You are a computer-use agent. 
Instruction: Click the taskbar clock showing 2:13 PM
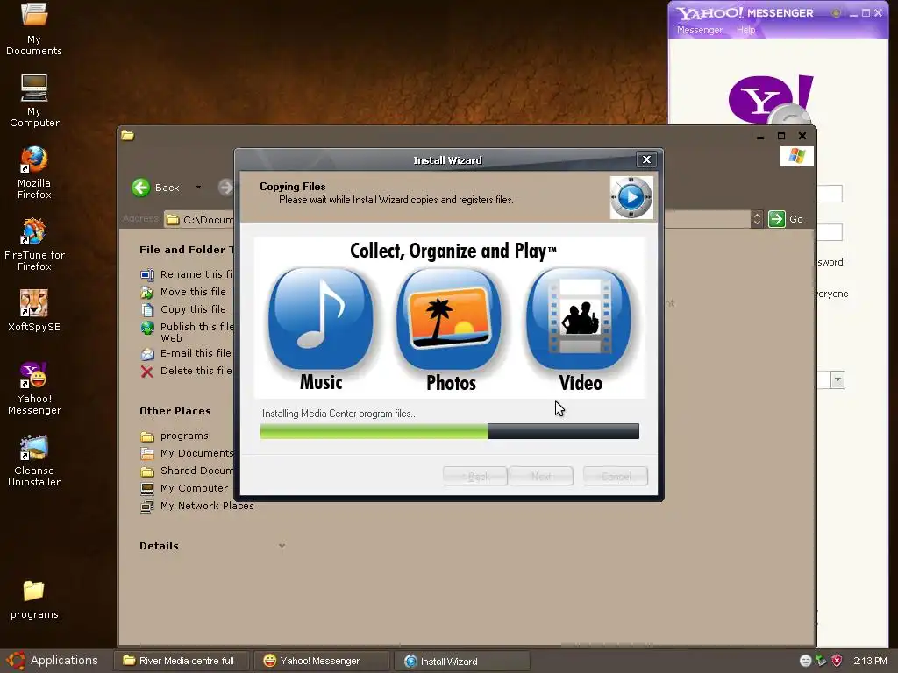coord(870,661)
